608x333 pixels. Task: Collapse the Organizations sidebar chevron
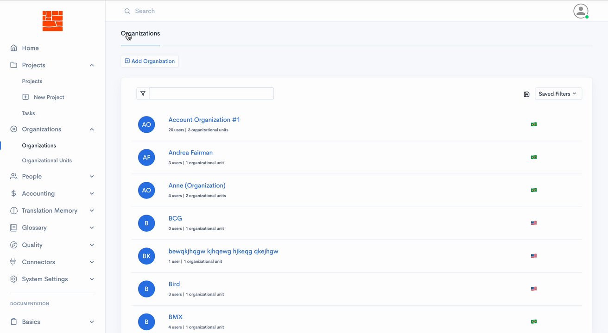(x=92, y=129)
